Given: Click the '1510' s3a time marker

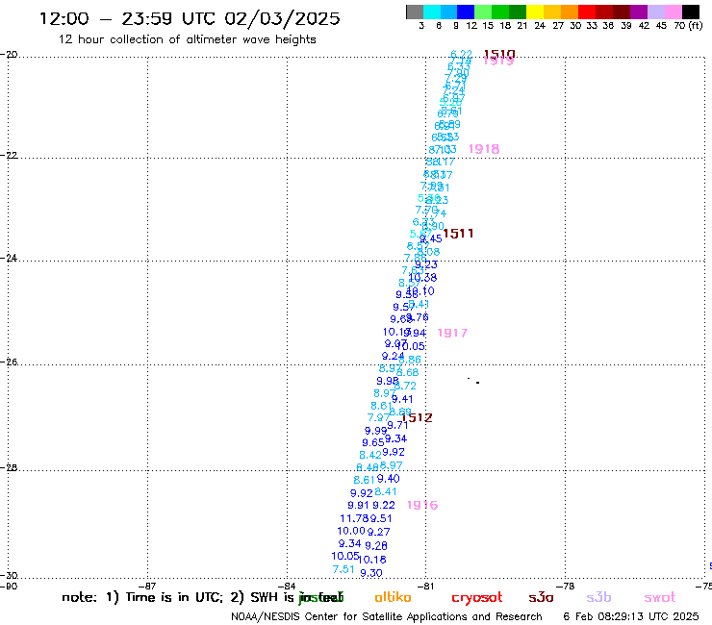Looking at the screenshot, I should point(499,55).
